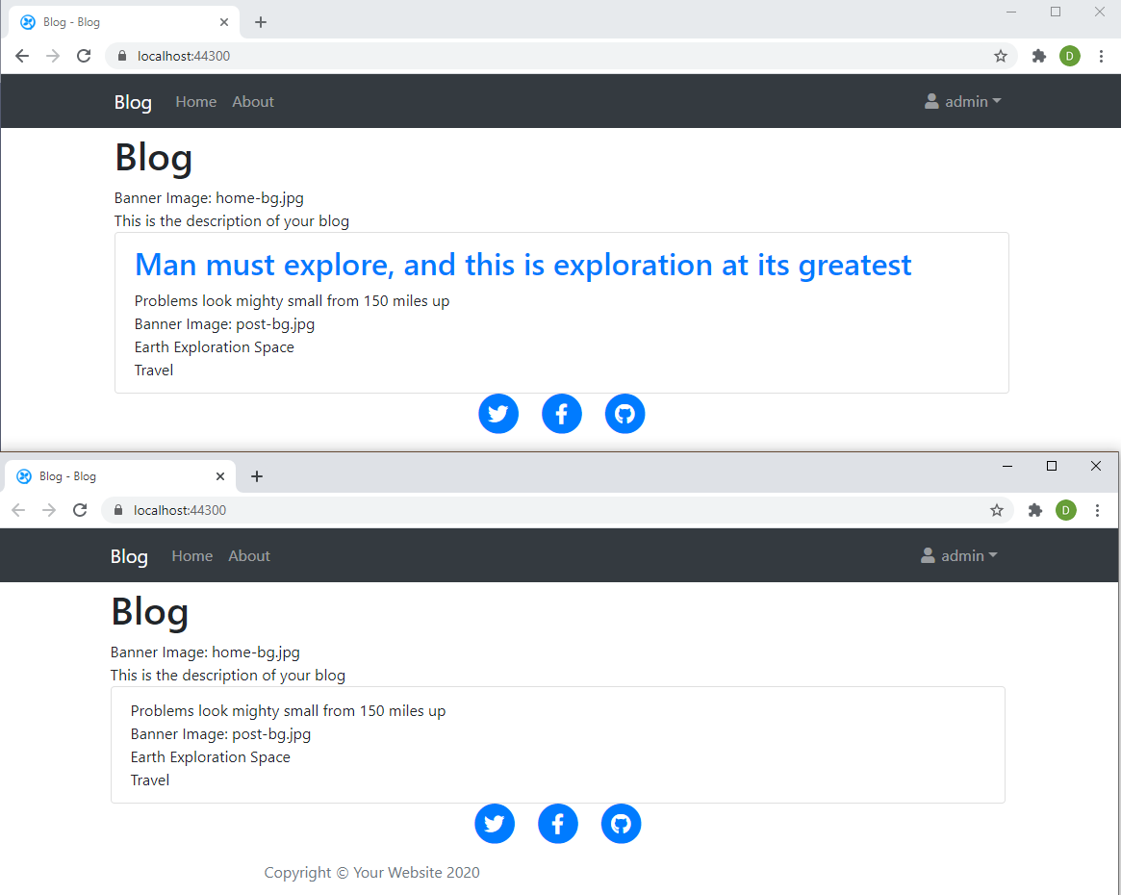Click 'Banner Image: post-bg.jpg' in bottom window

pos(221,734)
